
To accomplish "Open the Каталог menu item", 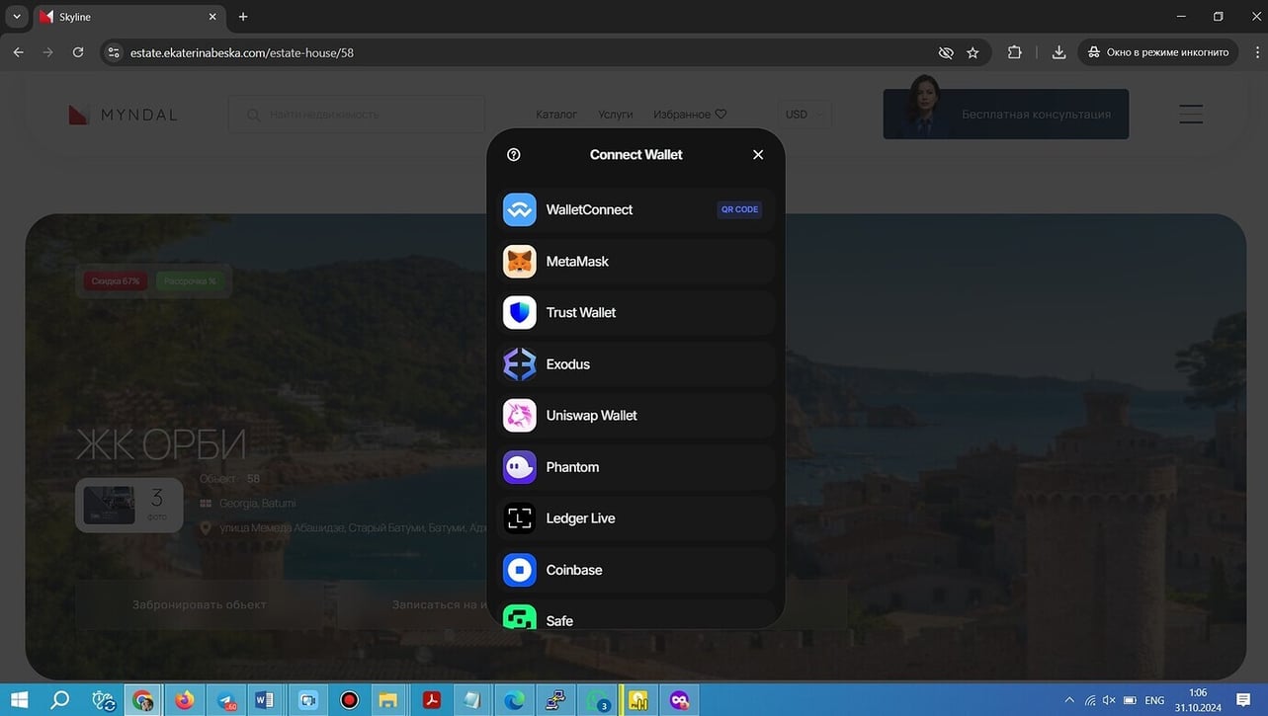I will [556, 115].
